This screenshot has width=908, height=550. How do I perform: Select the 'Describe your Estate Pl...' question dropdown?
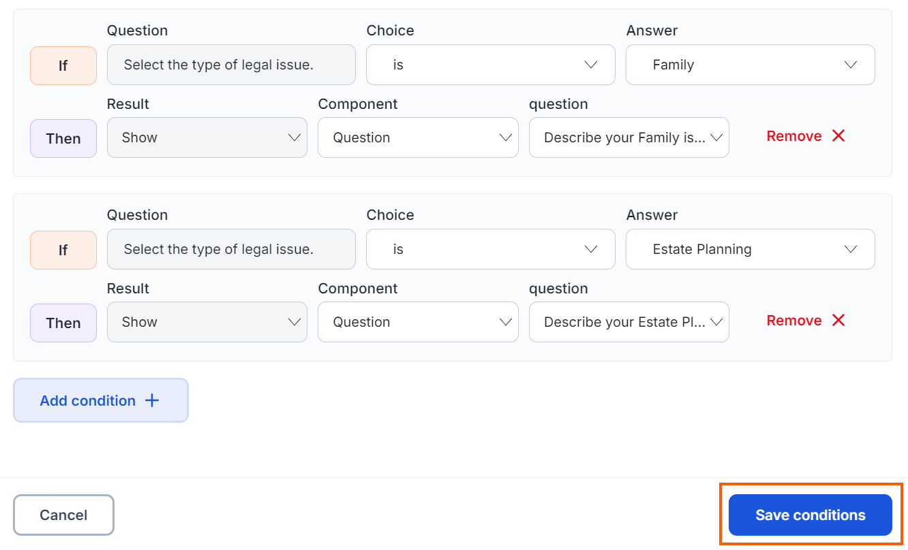coord(629,322)
